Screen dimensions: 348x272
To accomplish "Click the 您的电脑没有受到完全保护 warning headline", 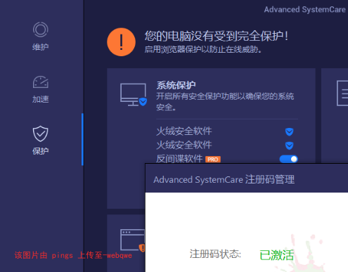I will click(x=217, y=36).
